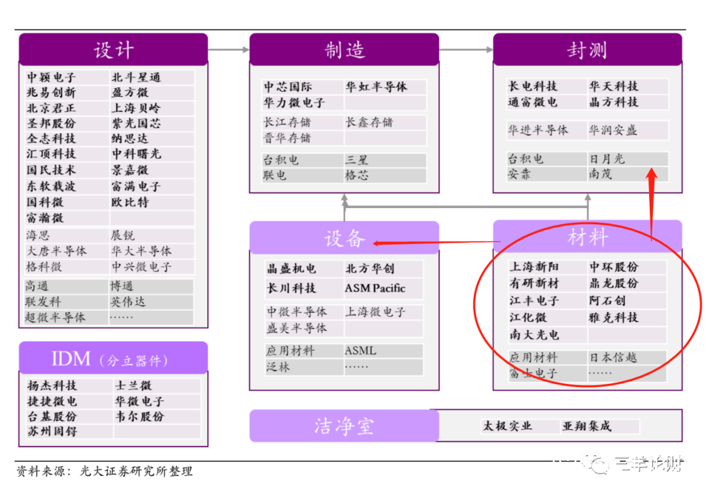Select the text 高通

[37, 286]
